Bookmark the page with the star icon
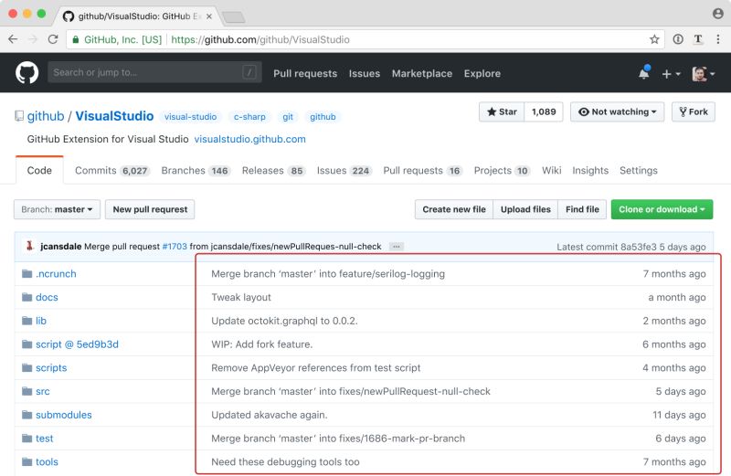The image size is (731, 476). [x=654, y=39]
